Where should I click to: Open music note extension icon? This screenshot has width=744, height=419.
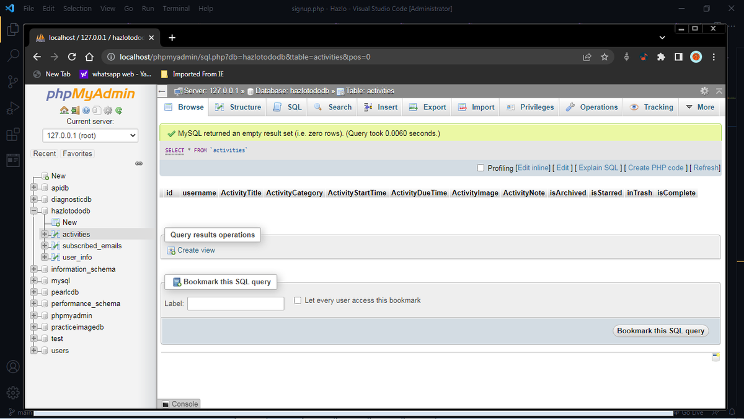644,56
